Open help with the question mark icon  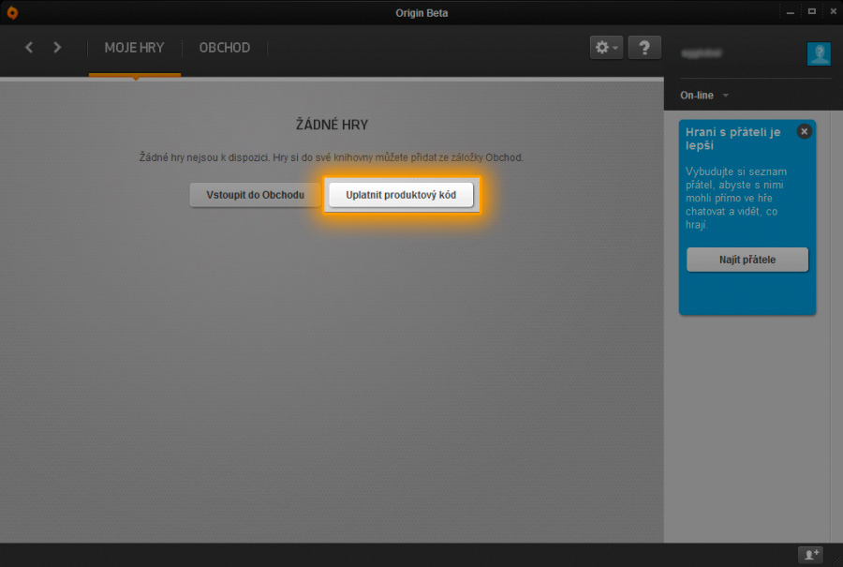(x=644, y=48)
